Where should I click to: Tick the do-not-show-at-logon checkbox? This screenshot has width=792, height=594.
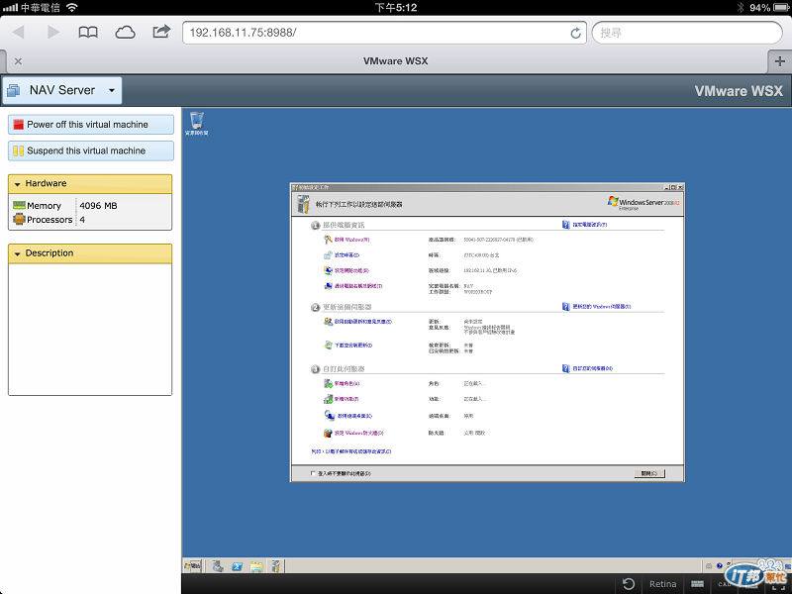point(313,473)
